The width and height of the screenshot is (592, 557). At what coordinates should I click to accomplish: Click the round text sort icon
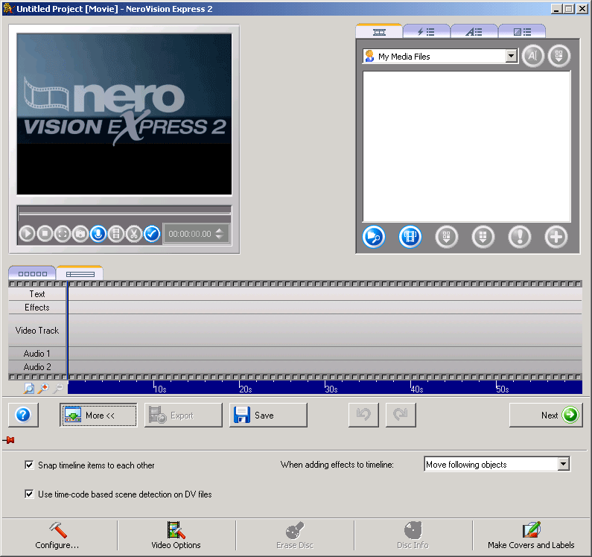coord(532,56)
